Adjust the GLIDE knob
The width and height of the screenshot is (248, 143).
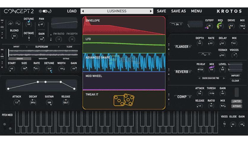pyautogui.click(x=233, y=124)
